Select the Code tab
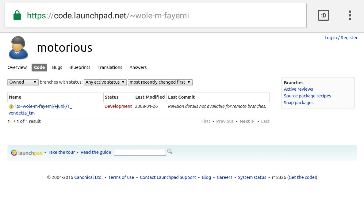 [40, 67]
